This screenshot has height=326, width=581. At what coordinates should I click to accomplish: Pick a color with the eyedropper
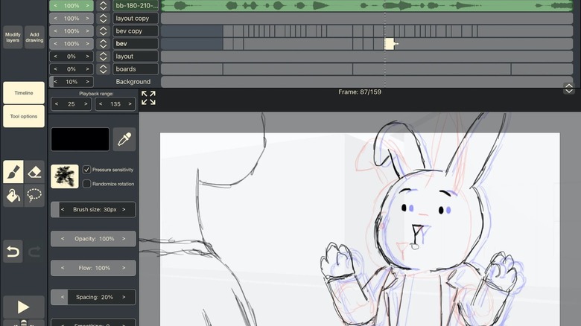[x=124, y=139]
